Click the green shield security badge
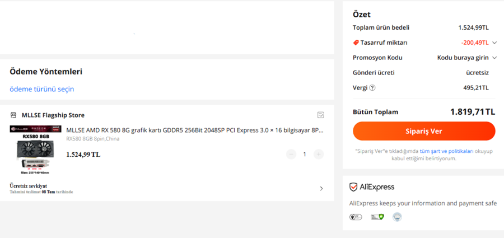 (x=377, y=217)
